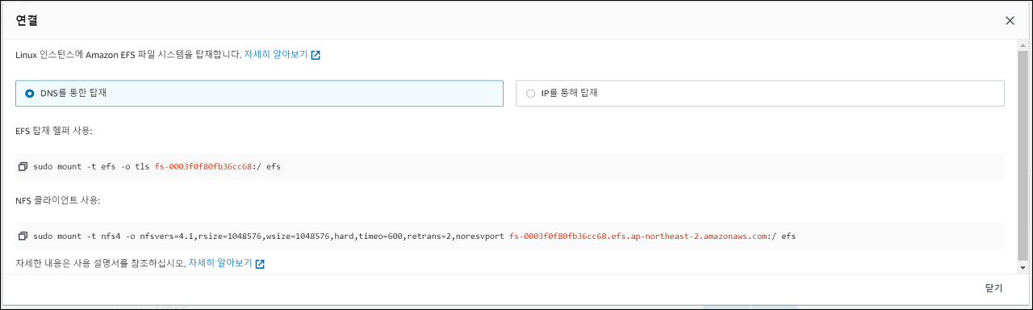Copy the NFS client mount command
The height and width of the screenshot is (310, 1033).
[x=23, y=236]
